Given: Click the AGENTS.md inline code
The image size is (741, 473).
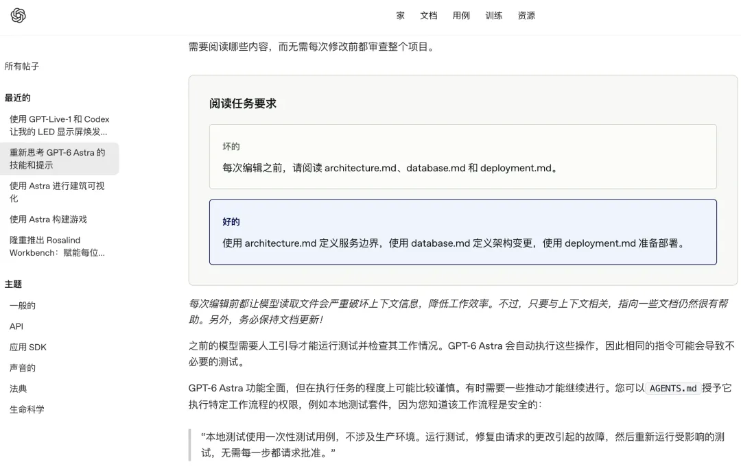Looking at the screenshot, I should click(x=673, y=388).
